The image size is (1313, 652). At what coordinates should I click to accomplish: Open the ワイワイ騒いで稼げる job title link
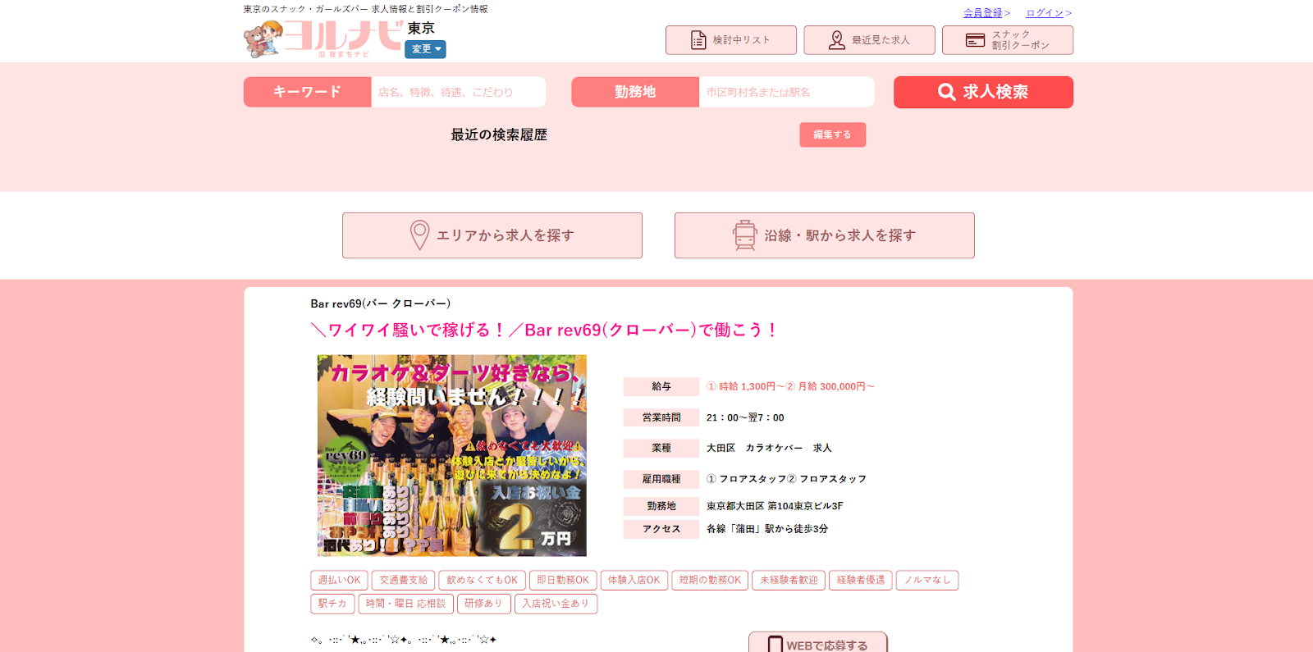544,330
